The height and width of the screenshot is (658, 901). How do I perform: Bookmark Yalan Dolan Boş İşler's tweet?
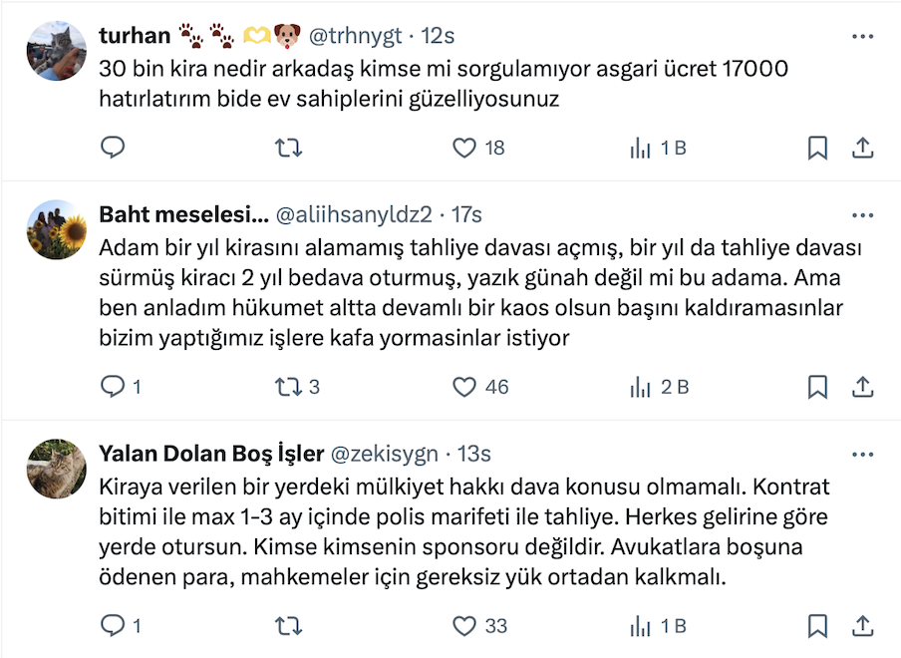pyautogui.click(x=817, y=626)
